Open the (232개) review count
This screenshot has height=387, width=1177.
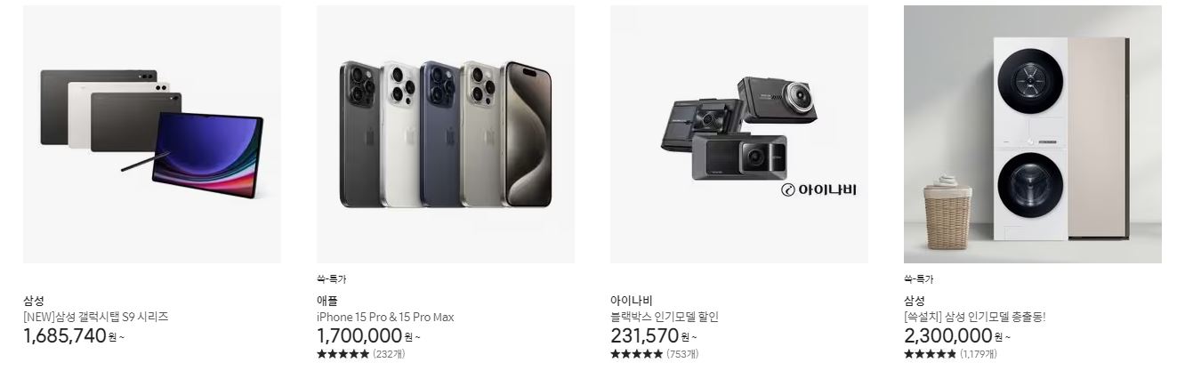point(389,354)
